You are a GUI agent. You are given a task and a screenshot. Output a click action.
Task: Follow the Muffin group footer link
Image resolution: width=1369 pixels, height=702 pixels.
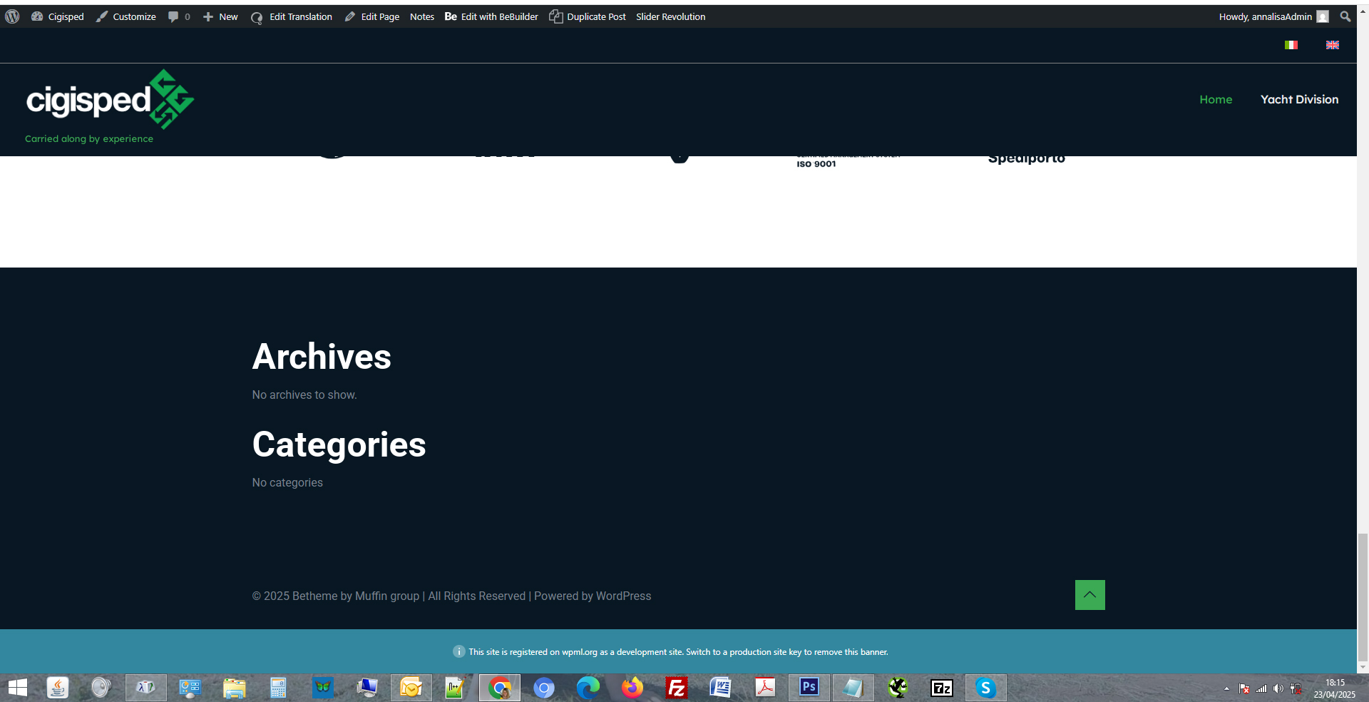coord(387,596)
